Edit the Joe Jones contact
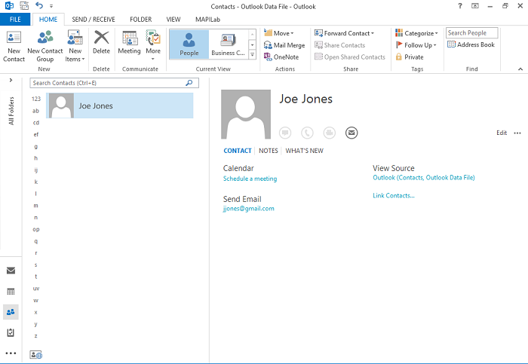528x364 pixels. pyautogui.click(x=502, y=133)
